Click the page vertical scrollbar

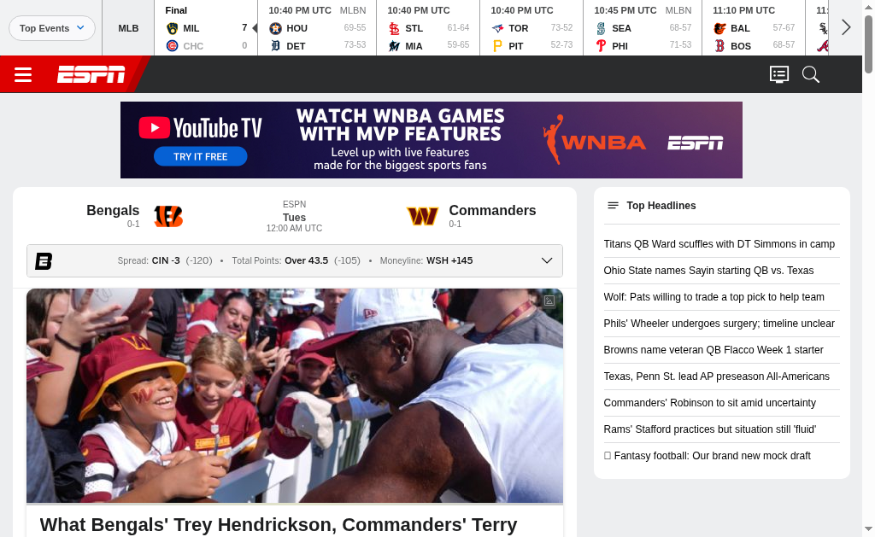point(868,268)
